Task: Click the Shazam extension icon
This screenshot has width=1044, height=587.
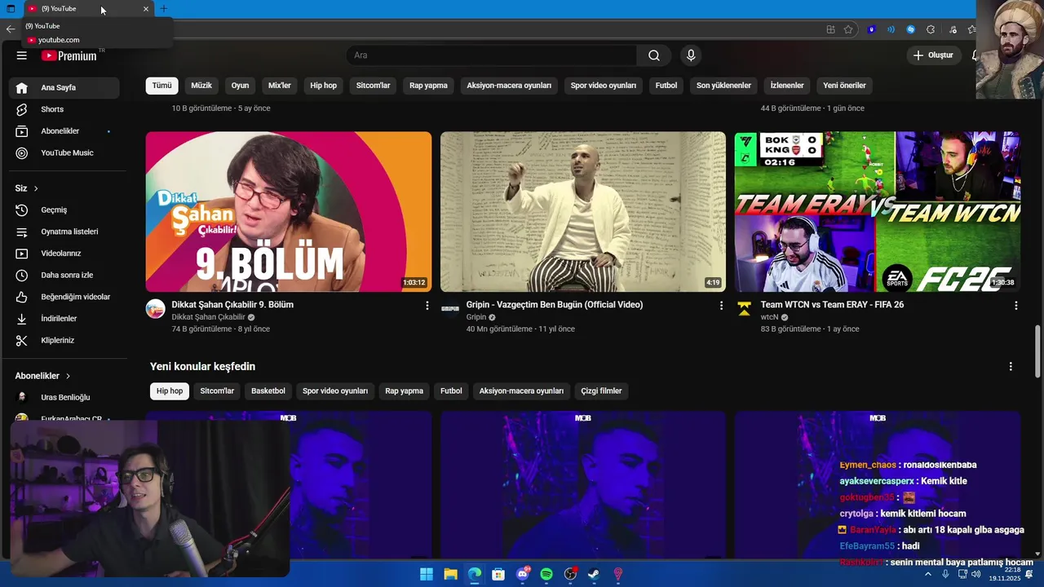Action: click(911, 29)
